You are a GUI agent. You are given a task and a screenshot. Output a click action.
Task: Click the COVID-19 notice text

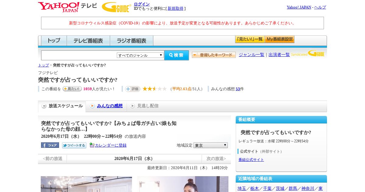182,23
